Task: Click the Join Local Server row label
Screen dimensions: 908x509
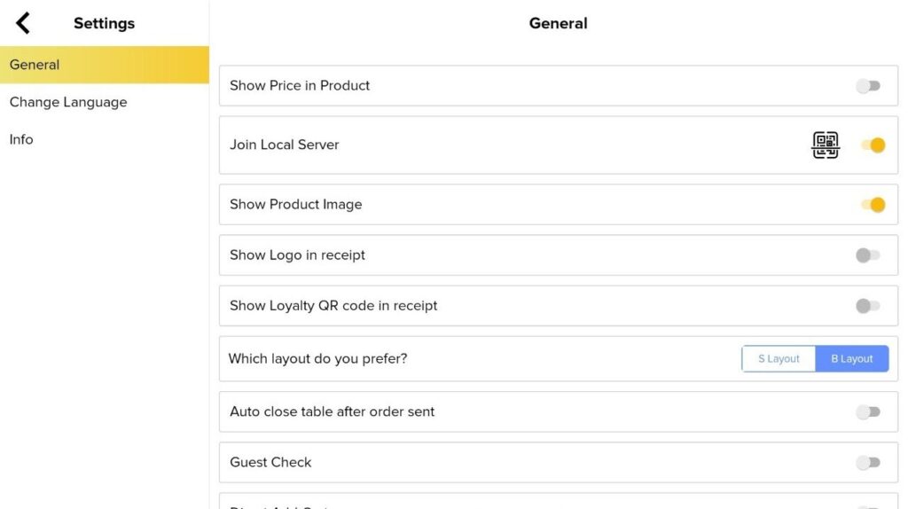Action: 285,145
